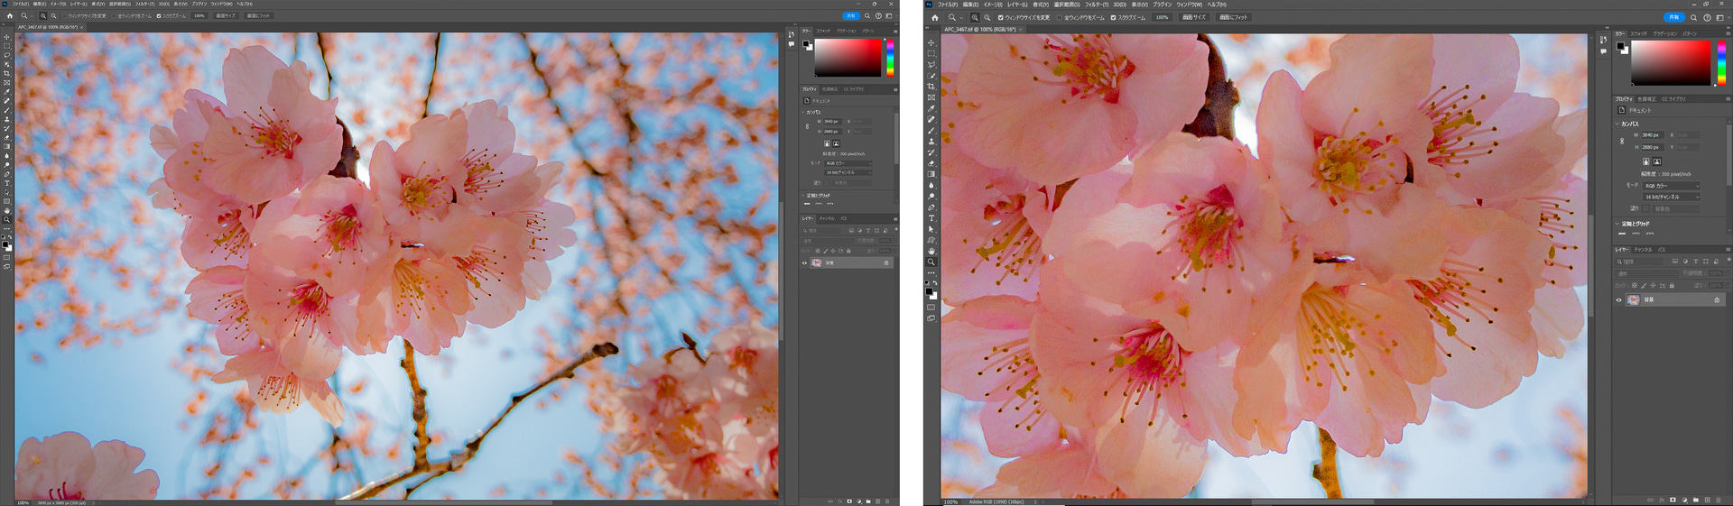Select the Rectangular Marquee tool in right window
This screenshot has height=506, width=1733.
[931, 53]
